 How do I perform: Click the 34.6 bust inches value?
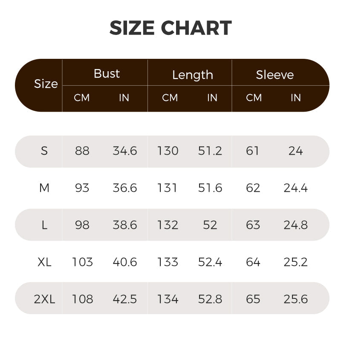(125, 151)
